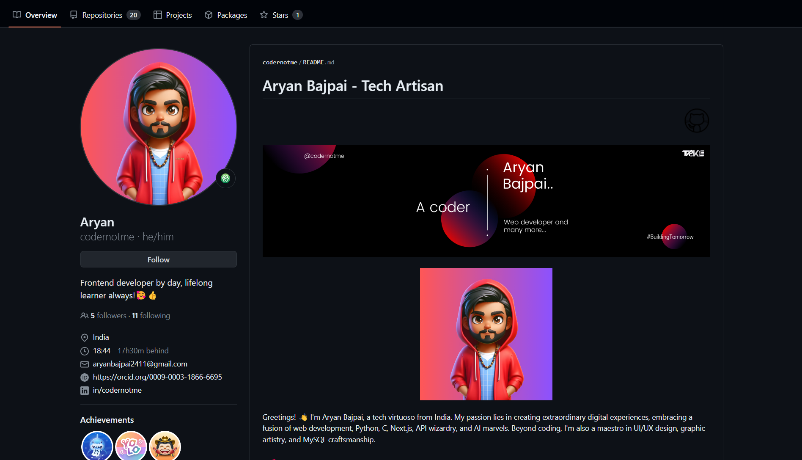This screenshot has width=802, height=460.
Task: Open the "11 following" link
Action: (x=151, y=315)
